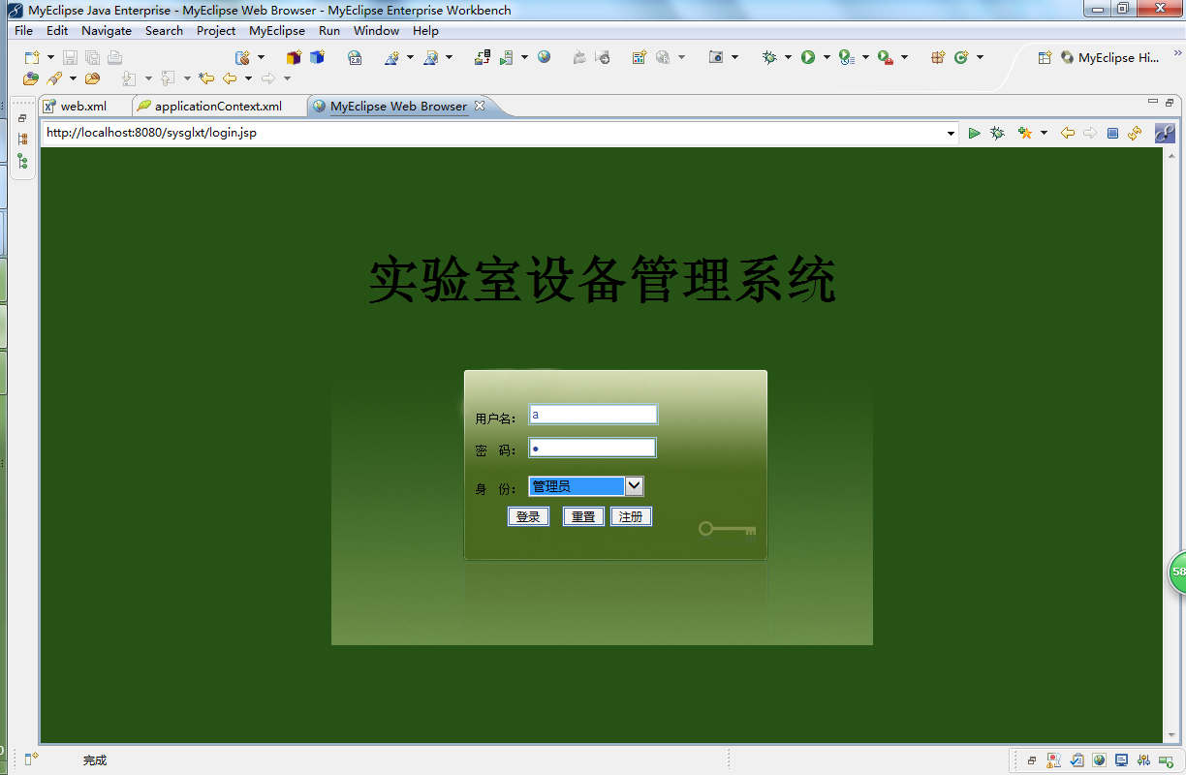Open the New wizard dropdown arrow
This screenshot has height=775, width=1186.
[x=50, y=58]
